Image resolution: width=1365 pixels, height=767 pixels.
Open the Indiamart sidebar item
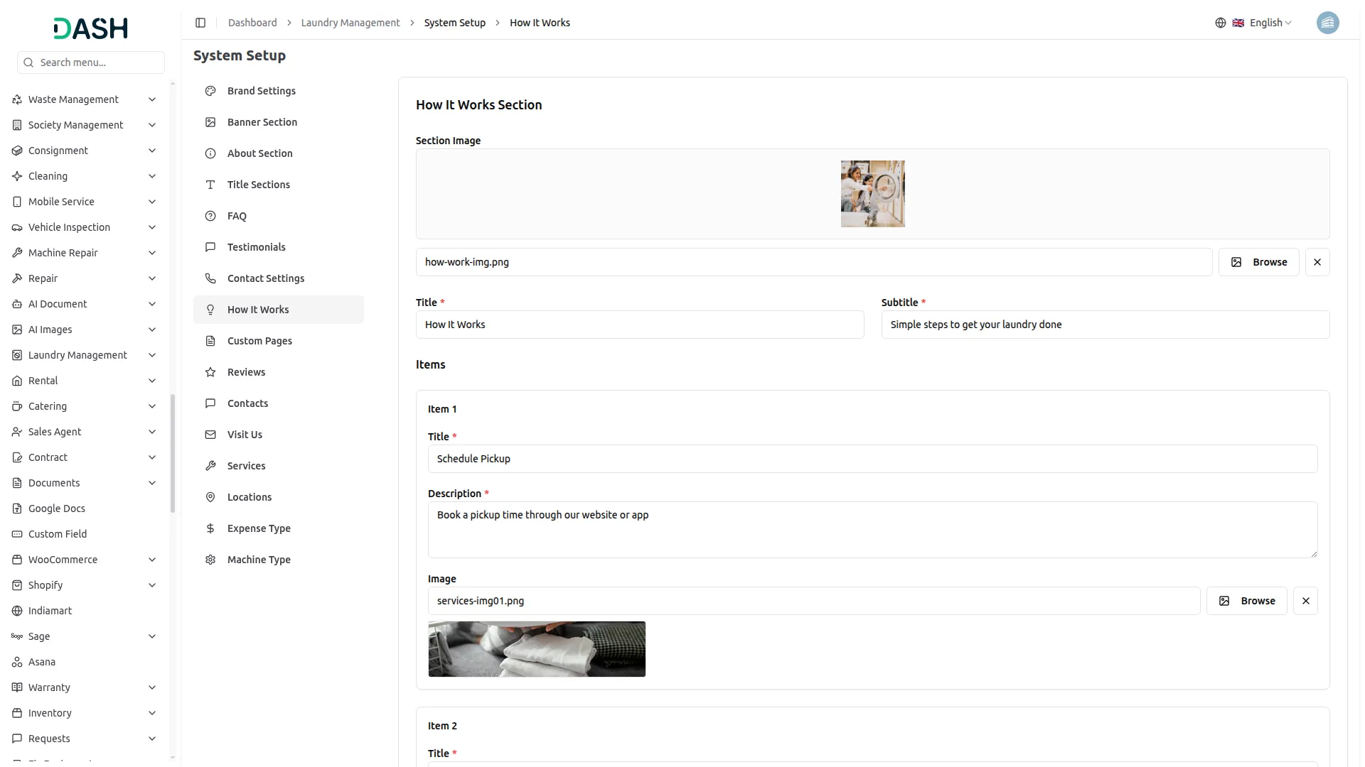pos(85,611)
